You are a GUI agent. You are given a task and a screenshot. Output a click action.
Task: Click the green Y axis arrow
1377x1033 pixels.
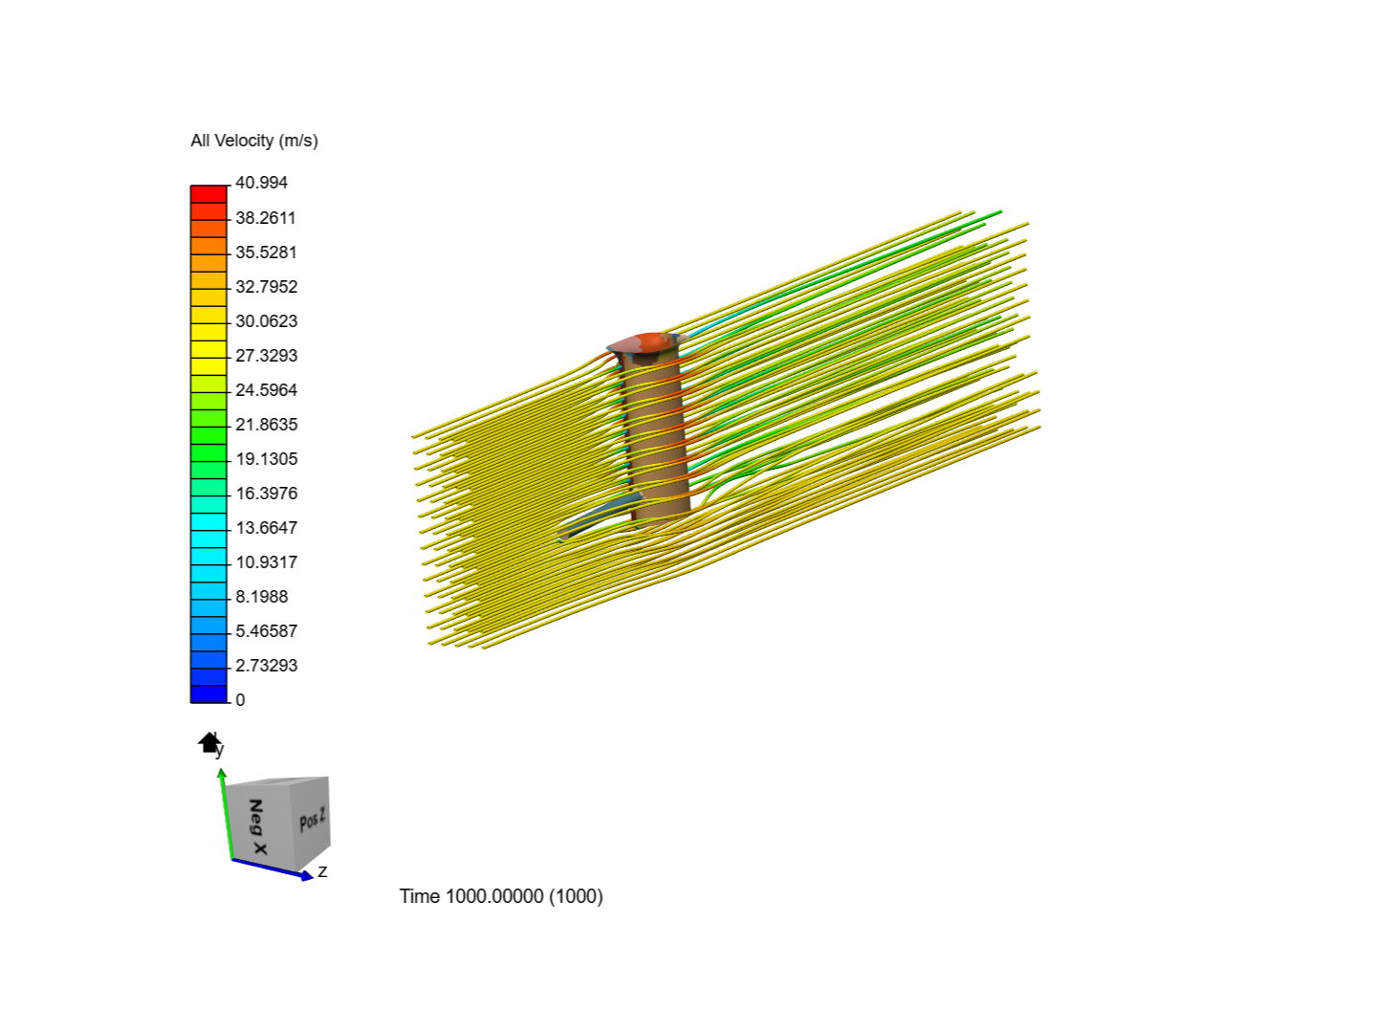click(x=226, y=813)
